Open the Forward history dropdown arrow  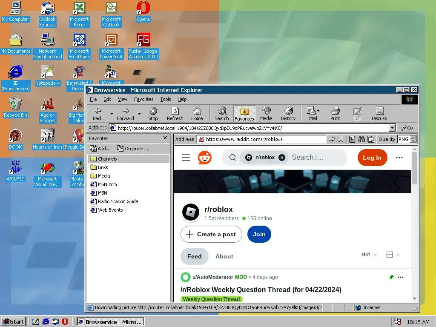(139, 114)
